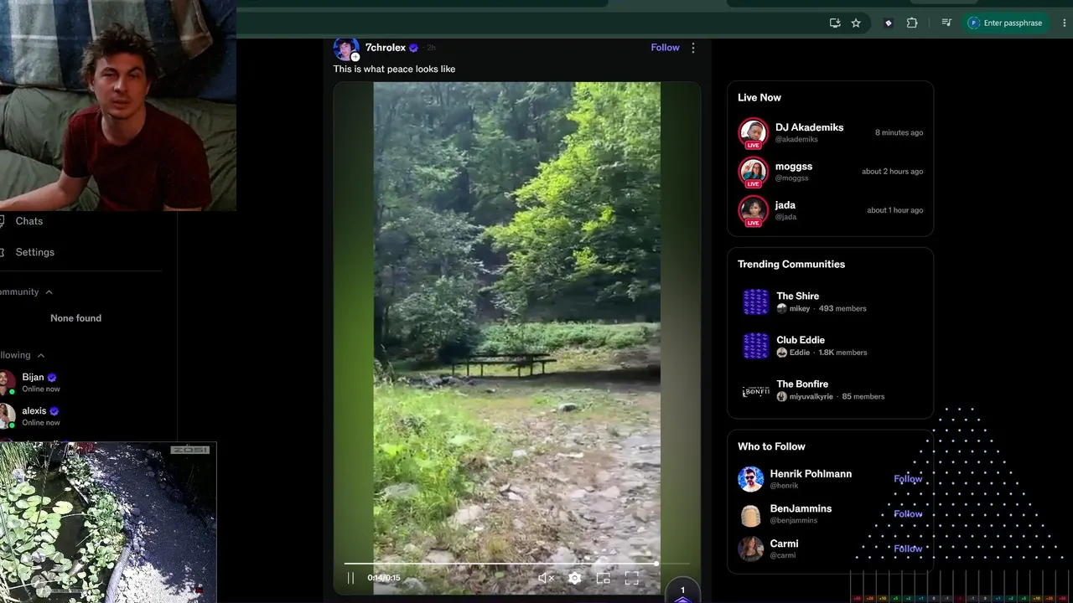Pause the video with the pause icon
Viewport: 1073px width, 603px height.
point(350,578)
